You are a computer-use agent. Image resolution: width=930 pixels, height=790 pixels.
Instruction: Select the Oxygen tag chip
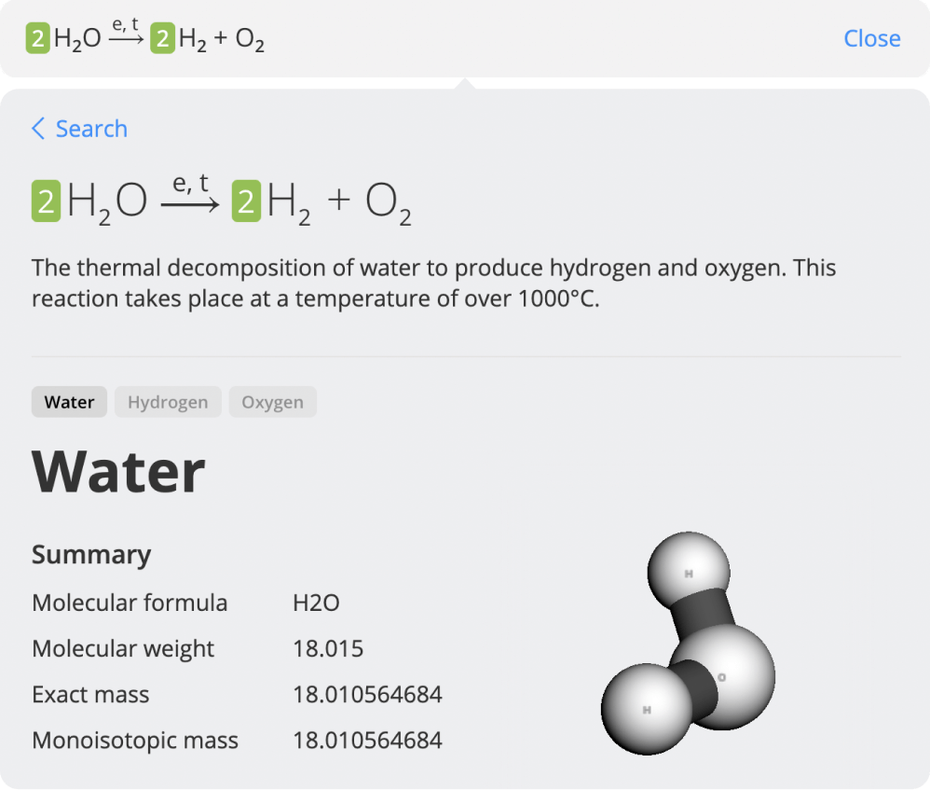tap(272, 402)
